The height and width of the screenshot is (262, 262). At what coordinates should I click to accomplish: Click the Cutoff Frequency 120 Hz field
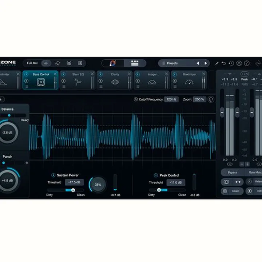171,99
